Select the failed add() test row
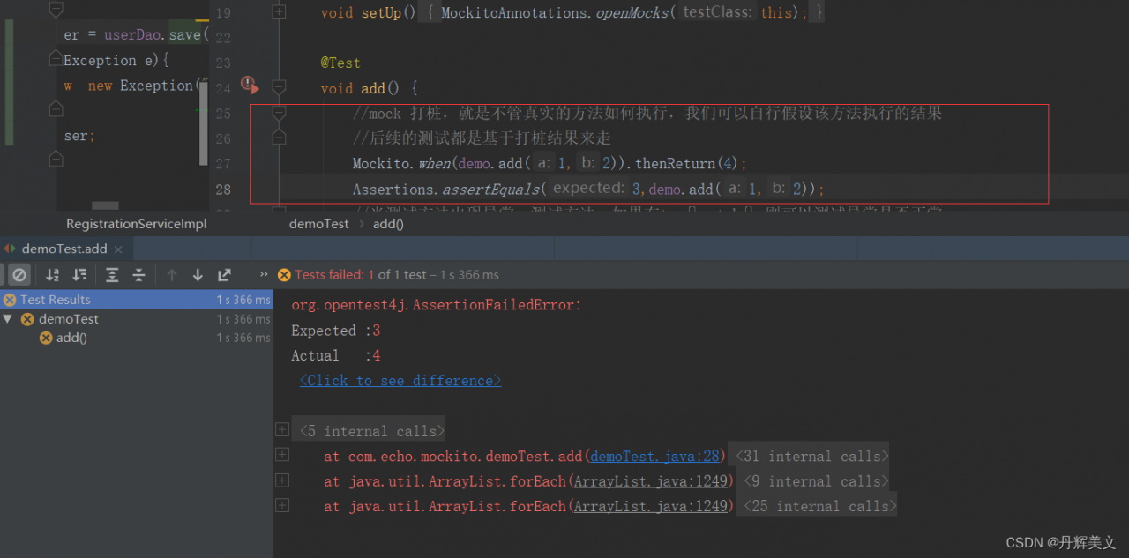Screen dimensions: 1129x558 pos(137,338)
